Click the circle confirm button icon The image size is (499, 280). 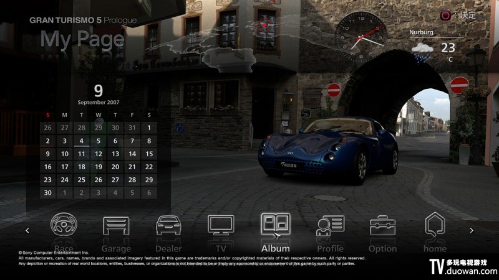(445, 15)
